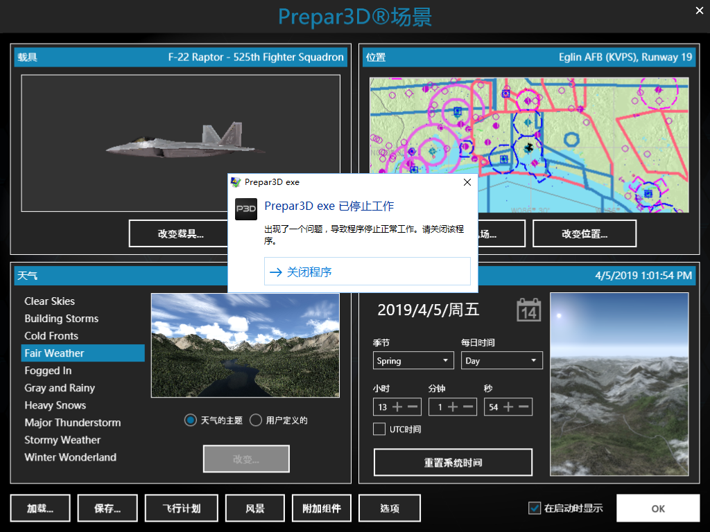The height and width of the screenshot is (532, 710).
Task: Confirm with the OK button
Action: point(658,508)
